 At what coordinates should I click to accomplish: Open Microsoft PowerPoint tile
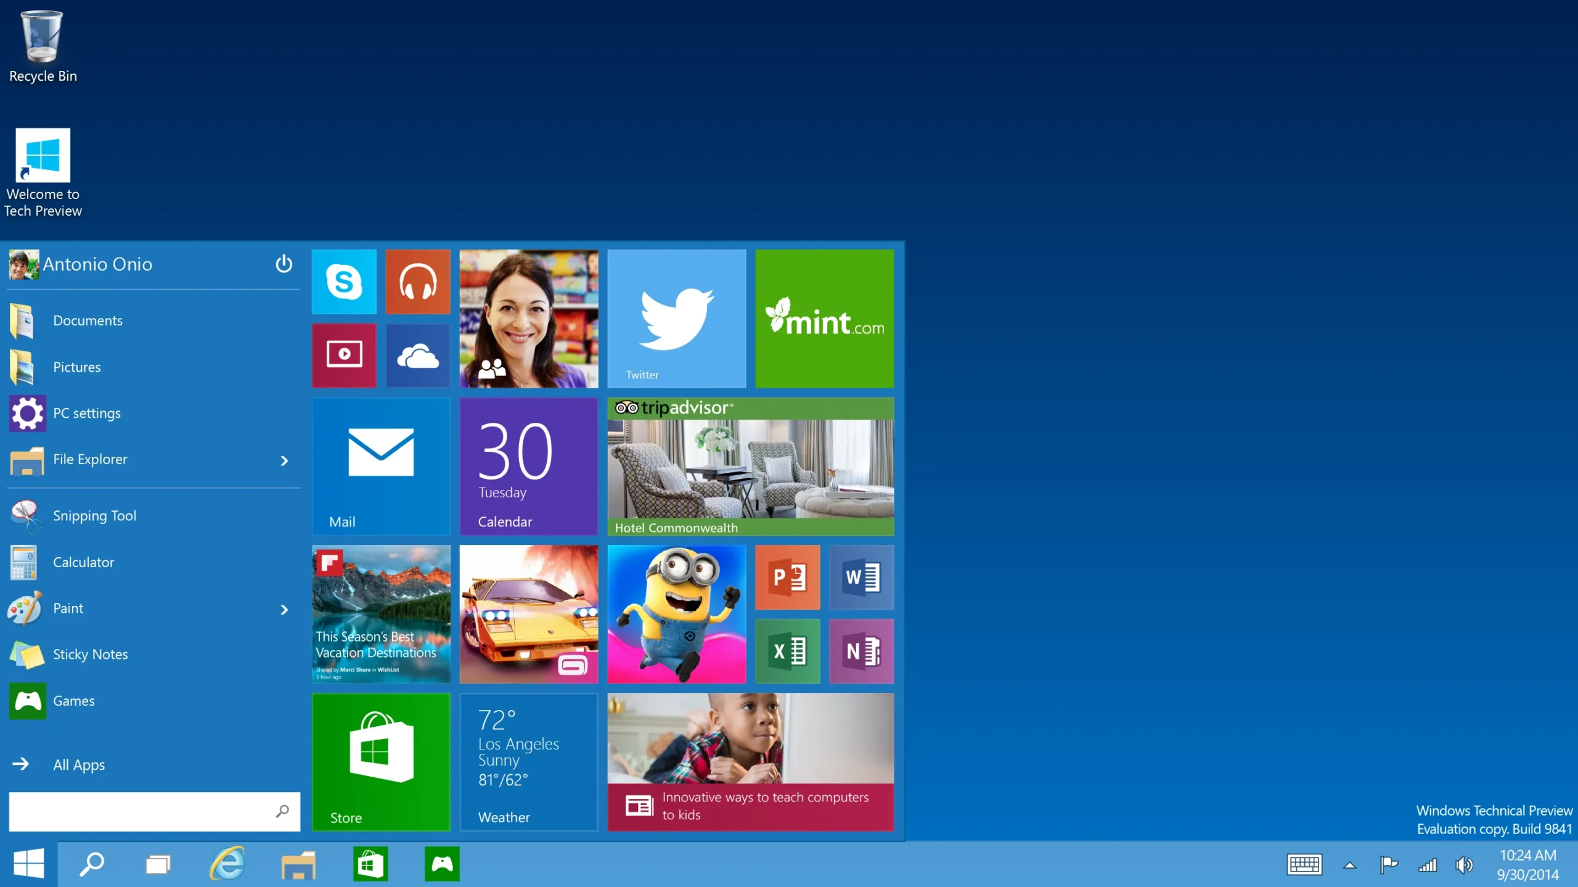(x=788, y=577)
